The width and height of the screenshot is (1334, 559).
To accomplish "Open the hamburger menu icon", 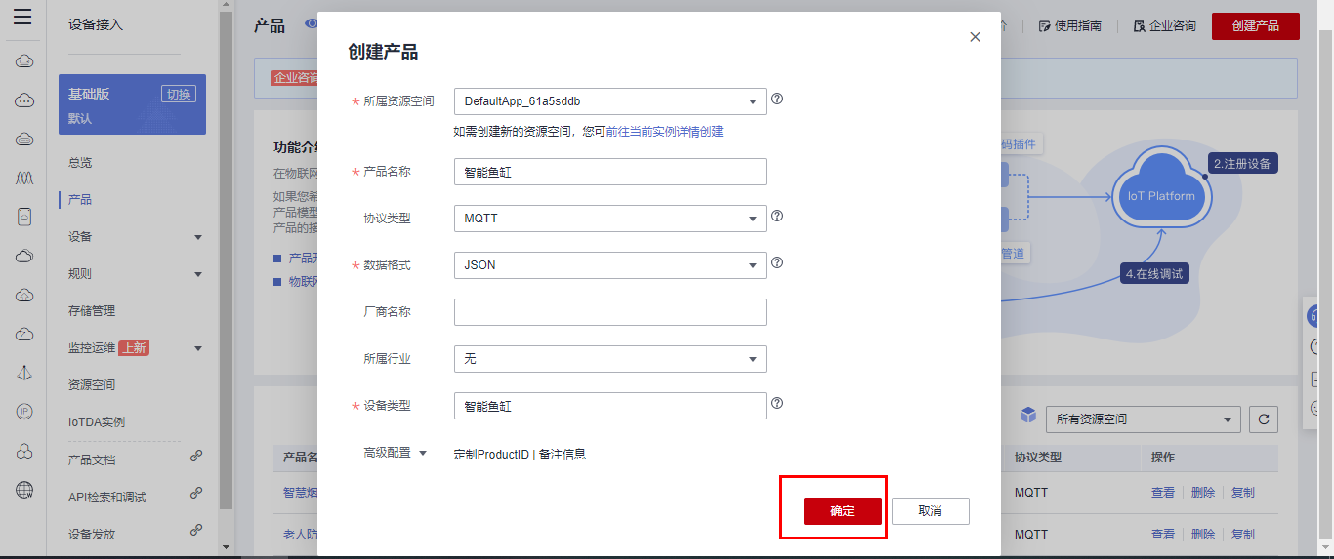I will pyautogui.click(x=22, y=17).
